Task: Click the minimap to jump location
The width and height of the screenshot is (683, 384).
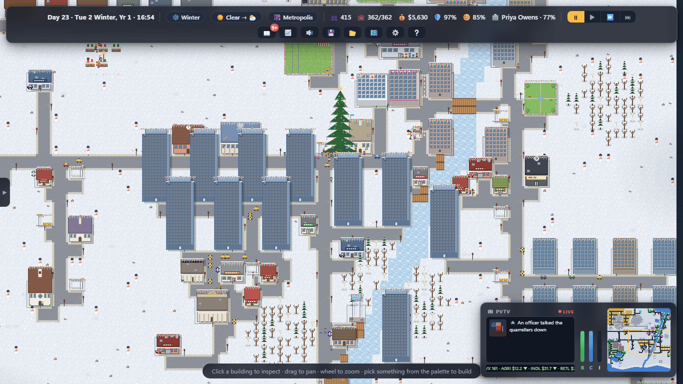Action: [x=638, y=339]
